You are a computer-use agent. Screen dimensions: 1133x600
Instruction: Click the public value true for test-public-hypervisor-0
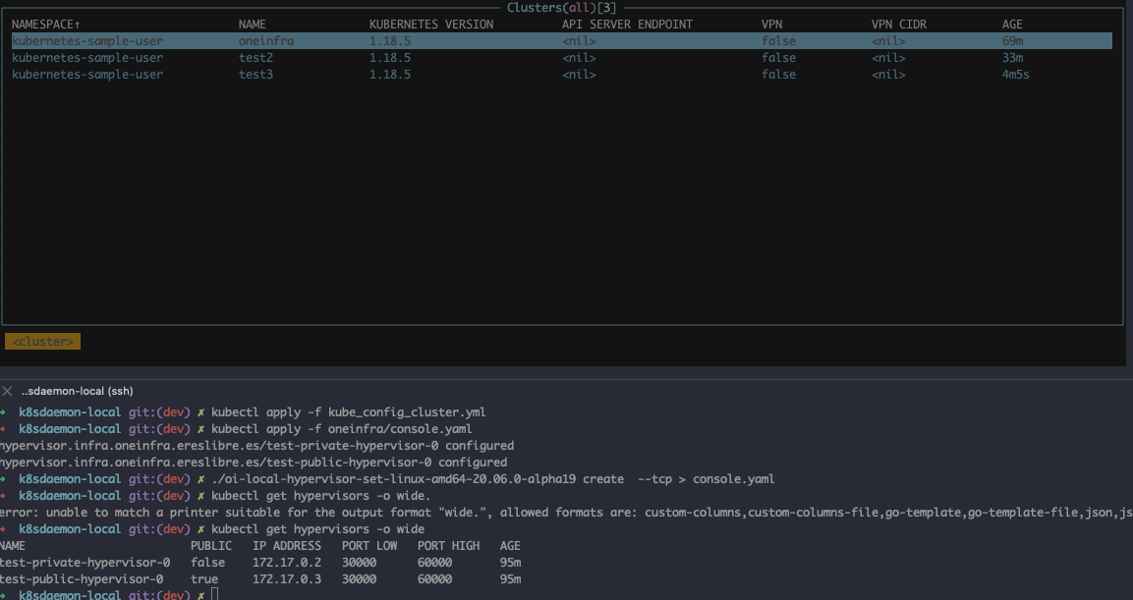coord(204,579)
